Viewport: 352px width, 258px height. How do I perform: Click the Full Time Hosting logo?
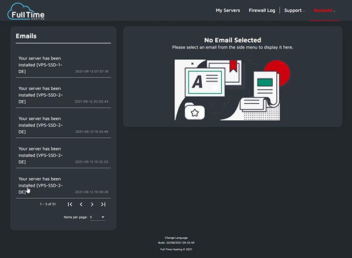click(x=27, y=11)
